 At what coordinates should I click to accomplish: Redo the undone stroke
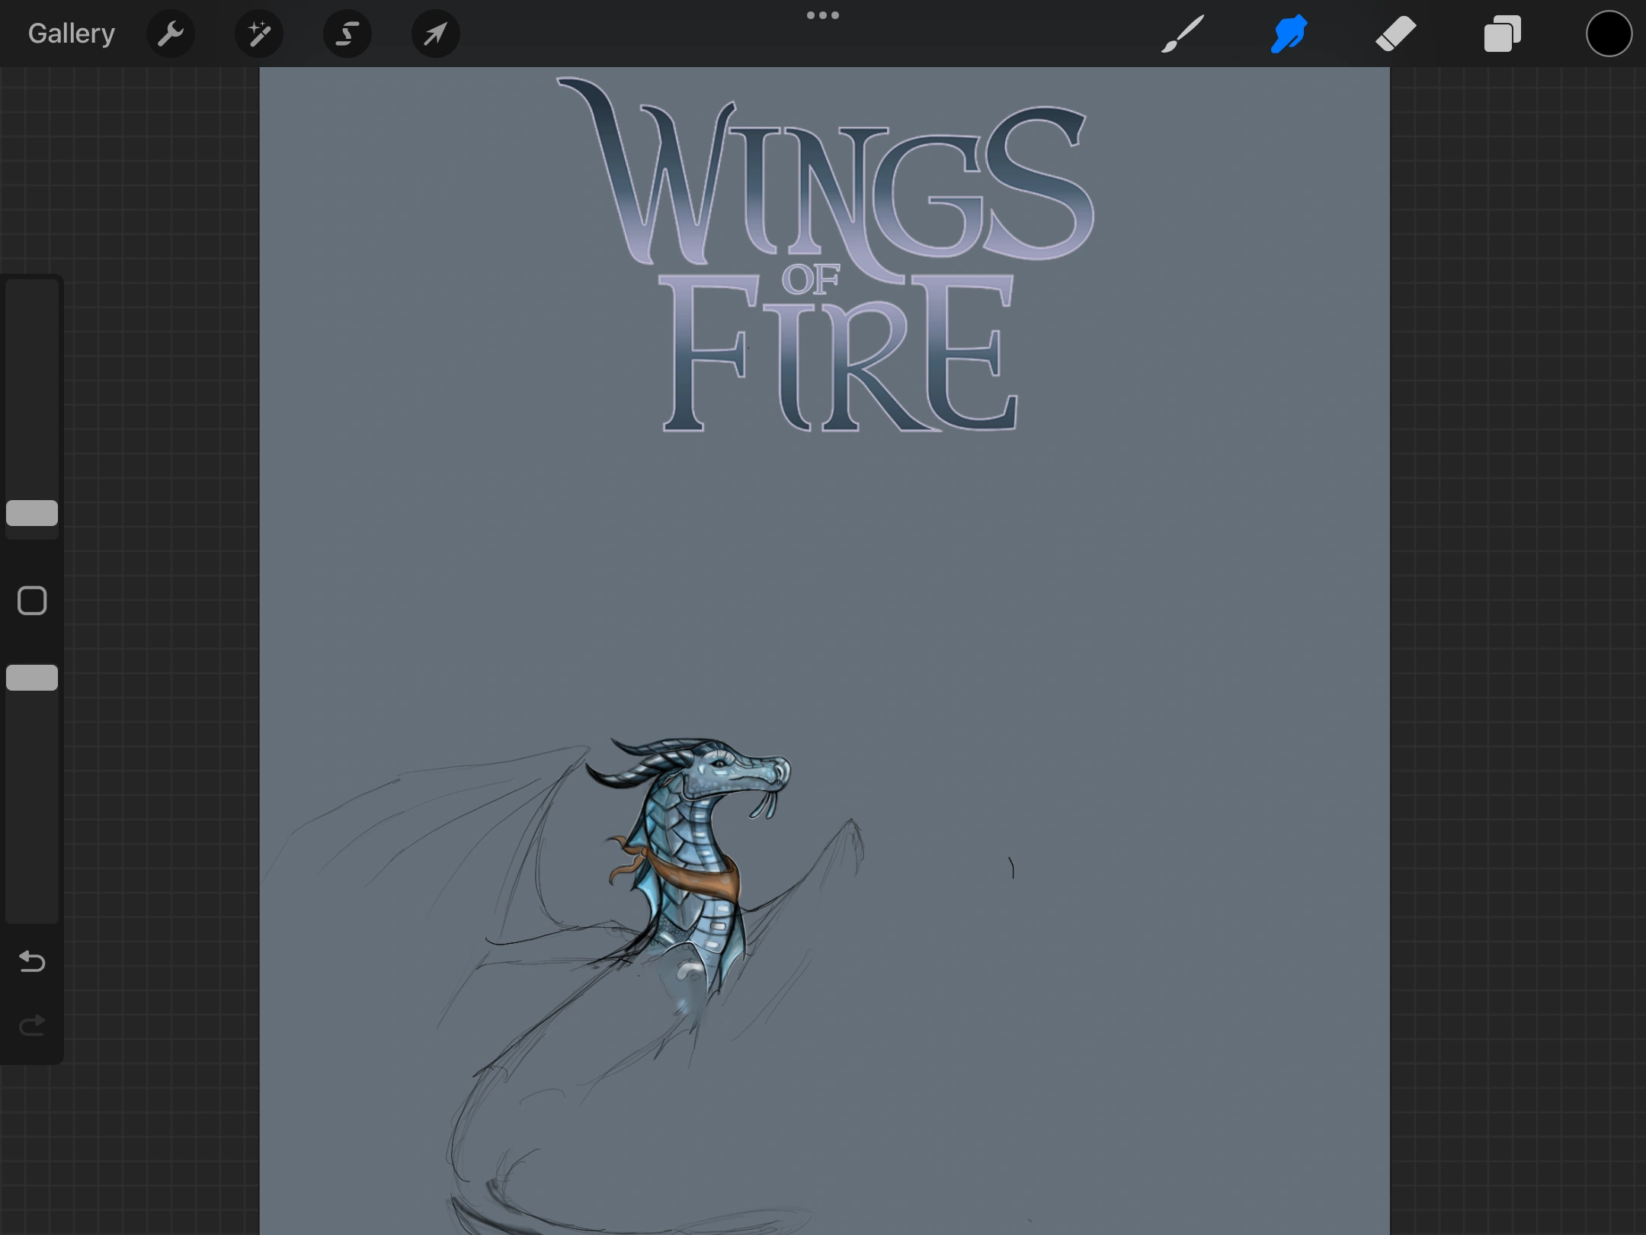pyautogui.click(x=31, y=1025)
